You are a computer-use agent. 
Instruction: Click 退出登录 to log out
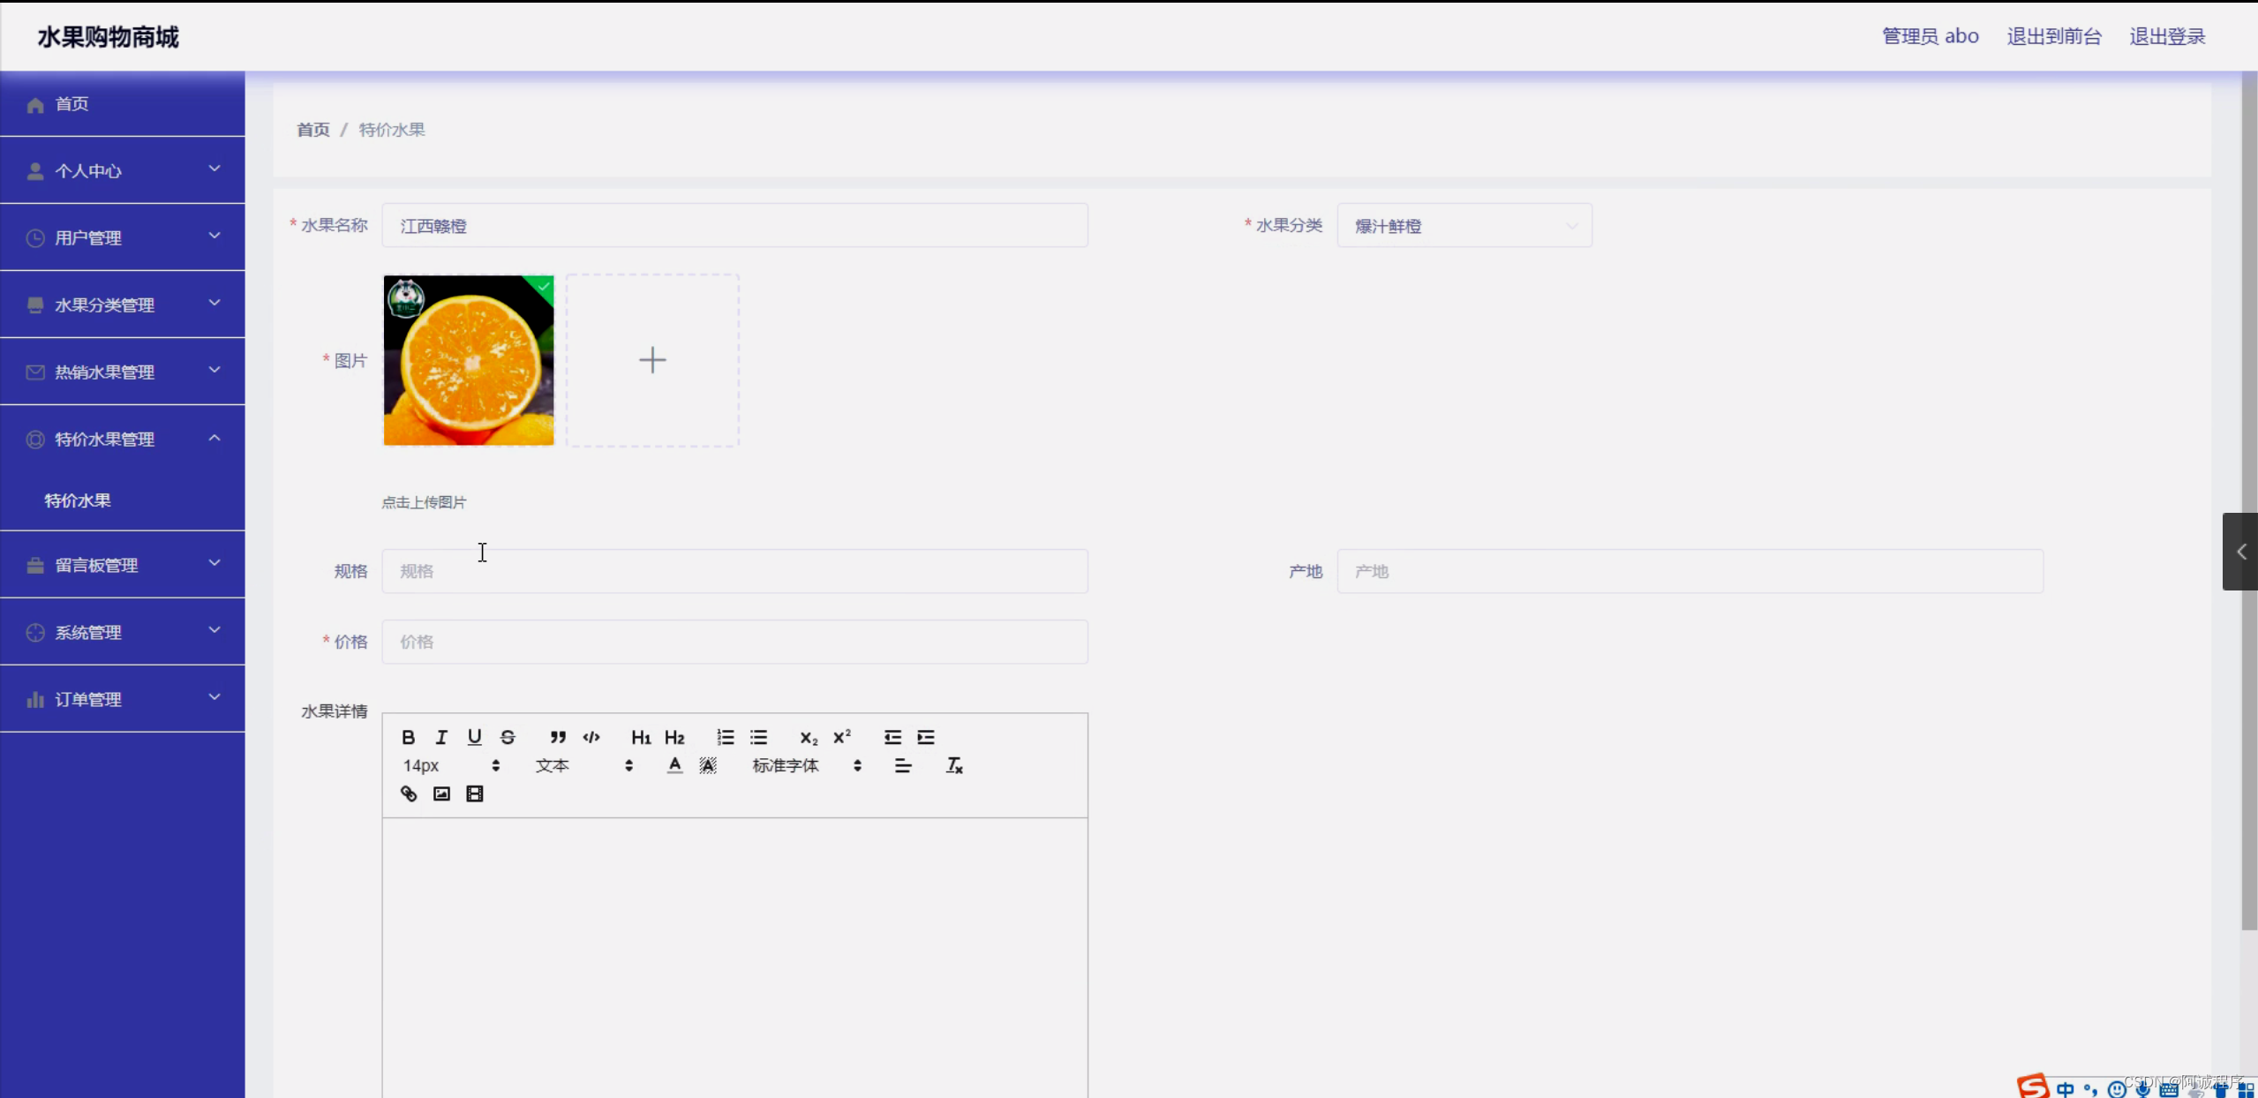click(x=2167, y=35)
